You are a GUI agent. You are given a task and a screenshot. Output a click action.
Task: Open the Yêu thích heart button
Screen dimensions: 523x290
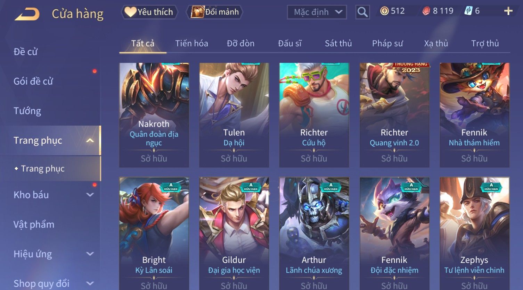coord(149,12)
